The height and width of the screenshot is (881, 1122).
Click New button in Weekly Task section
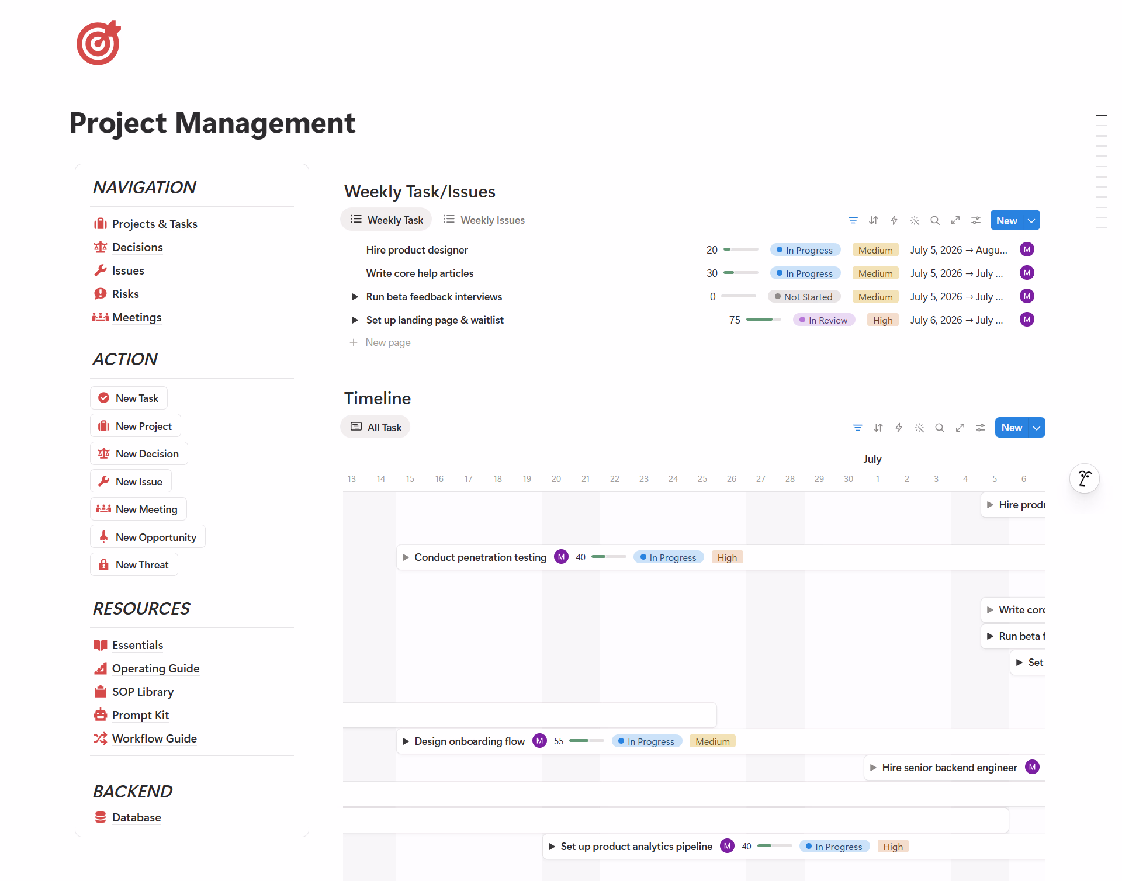(x=1007, y=220)
